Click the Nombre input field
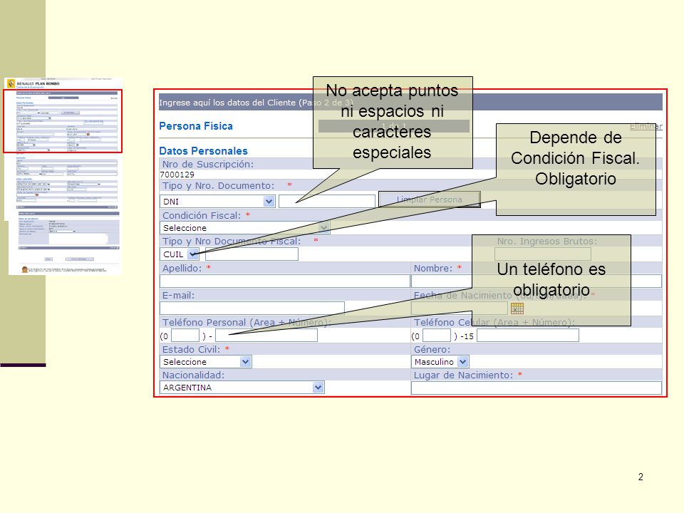The width and height of the screenshot is (684, 513). 536,281
